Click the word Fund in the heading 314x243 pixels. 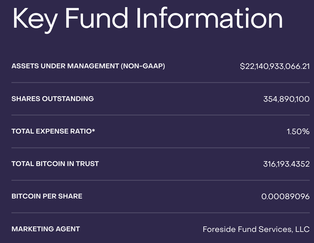(x=97, y=18)
